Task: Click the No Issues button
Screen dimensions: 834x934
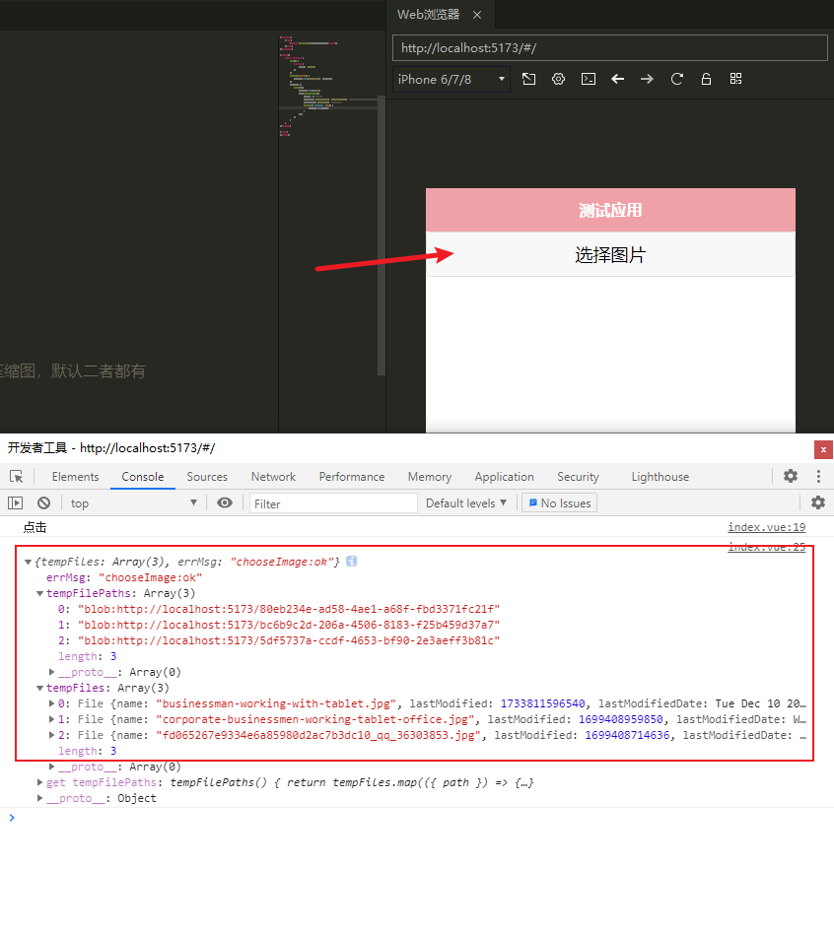Action: (560, 503)
